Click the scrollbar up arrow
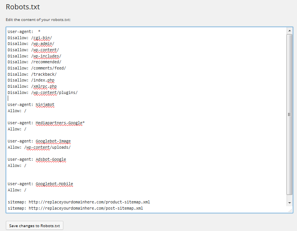297x231 pixels. (290, 31)
